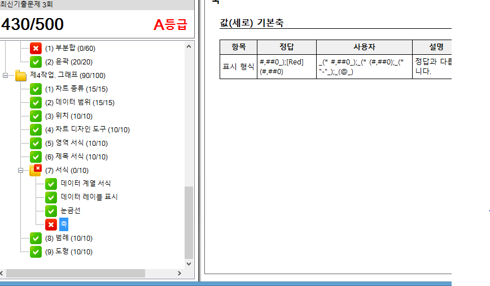490x286 pixels.
Task: Click the yellow folder icon for 제4작업. 그래프
Action: pyautogui.click(x=21, y=75)
